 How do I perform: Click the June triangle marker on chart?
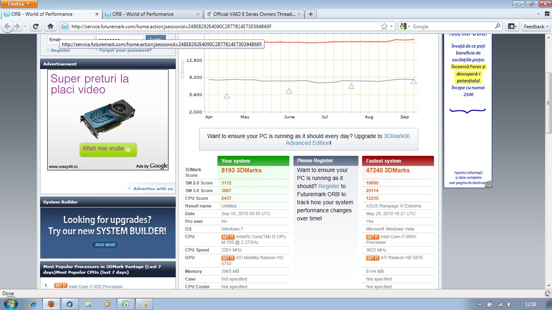pyautogui.click(x=289, y=91)
